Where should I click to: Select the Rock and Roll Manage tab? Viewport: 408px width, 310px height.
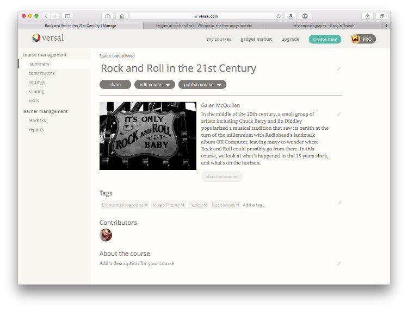click(81, 26)
